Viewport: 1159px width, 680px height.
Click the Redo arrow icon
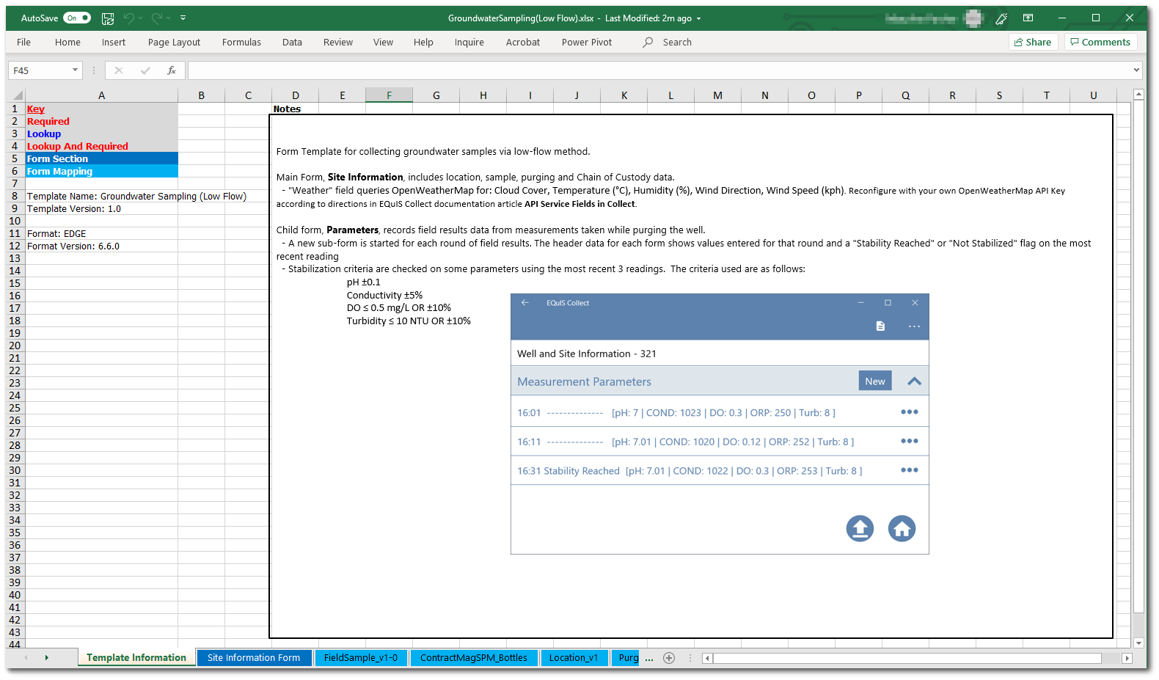point(156,18)
